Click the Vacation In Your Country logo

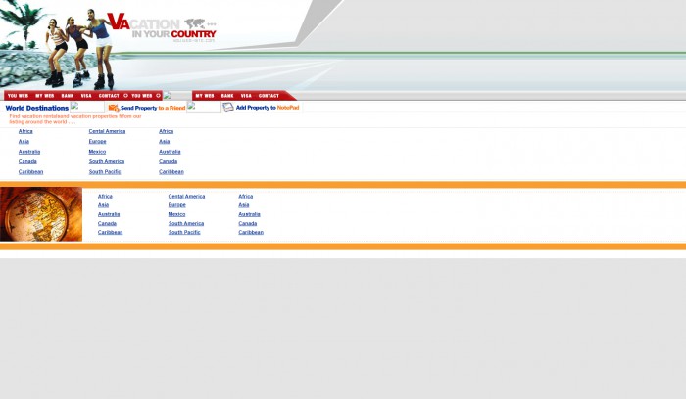point(160,26)
